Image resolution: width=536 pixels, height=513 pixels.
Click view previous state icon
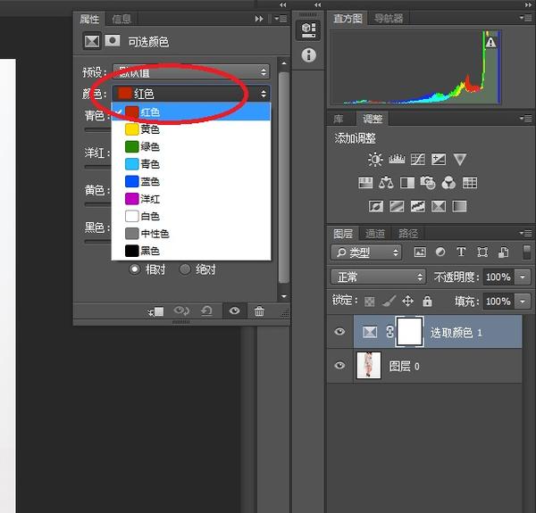click(181, 310)
